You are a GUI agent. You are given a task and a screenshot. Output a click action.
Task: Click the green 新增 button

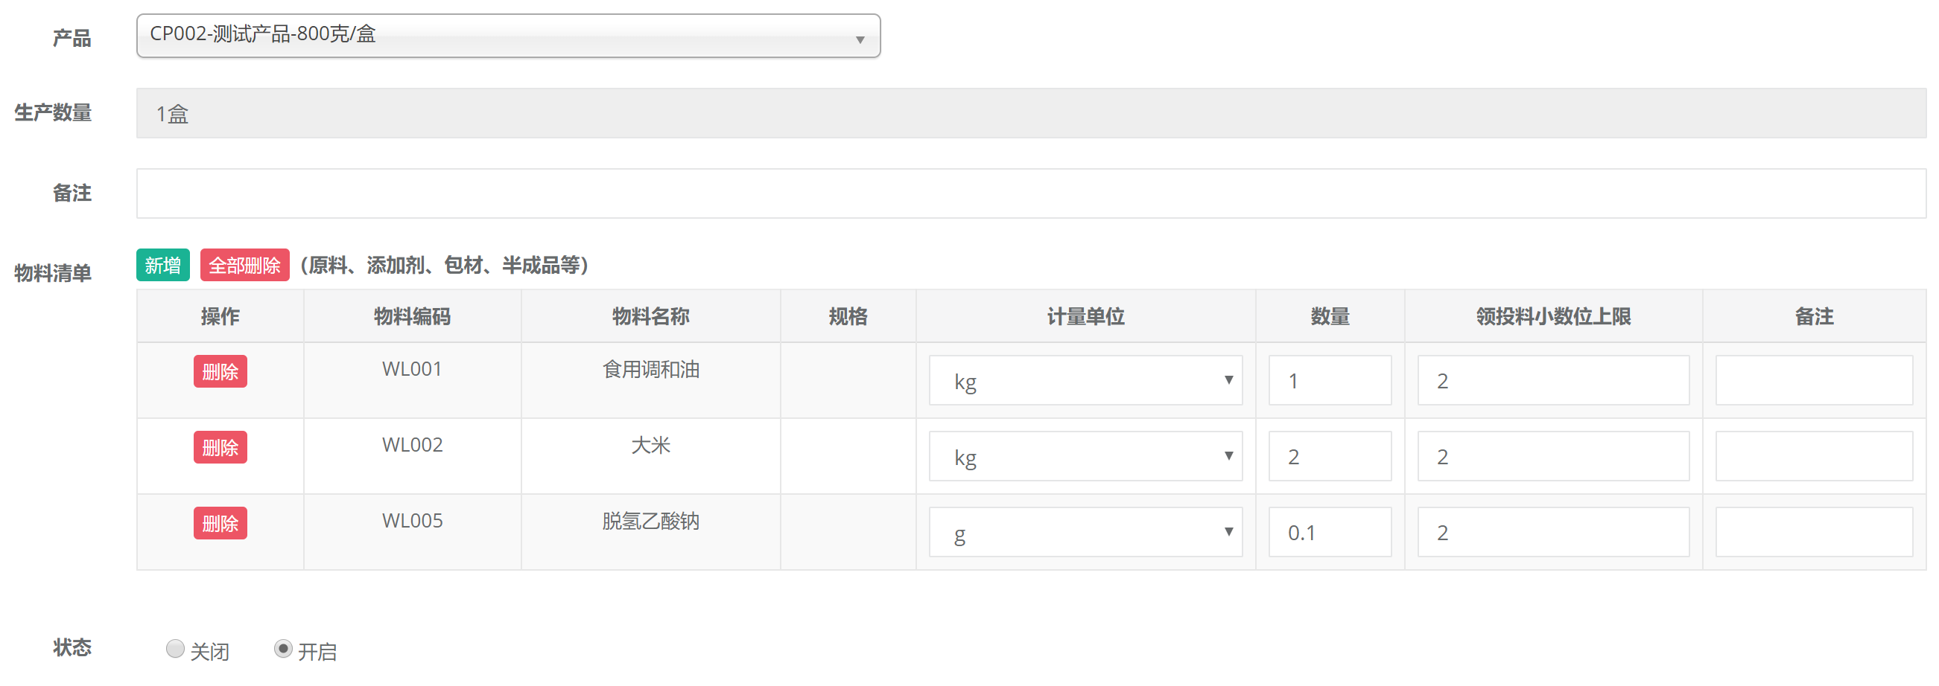162,266
